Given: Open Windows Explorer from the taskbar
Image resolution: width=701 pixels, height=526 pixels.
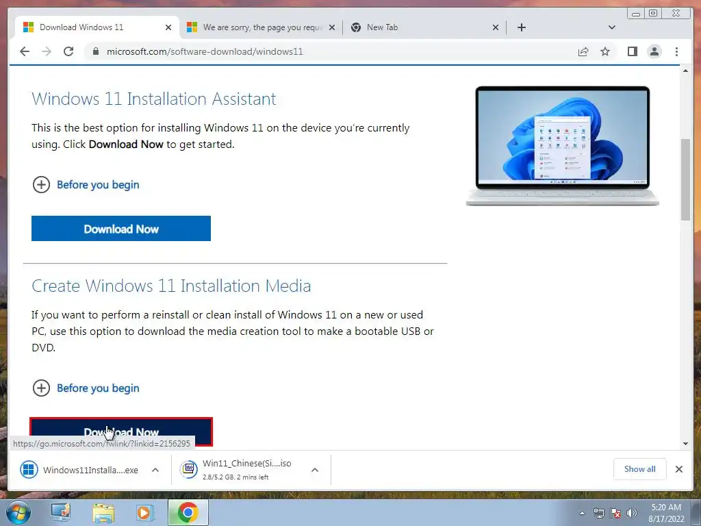Looking at the screenshot, I should [x=103, y=512].
